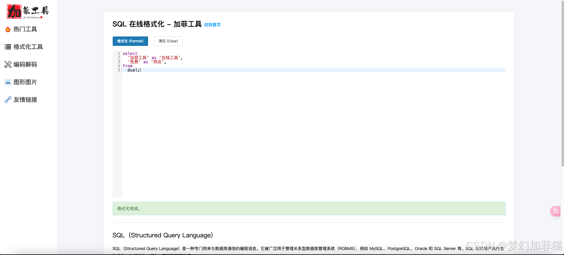
Task: Click the flame icon beside 热门工具
Action: [8, 29]
